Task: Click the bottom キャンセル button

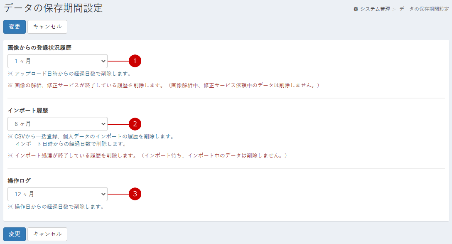Action: pyautogui.click(x=47, y=234)
